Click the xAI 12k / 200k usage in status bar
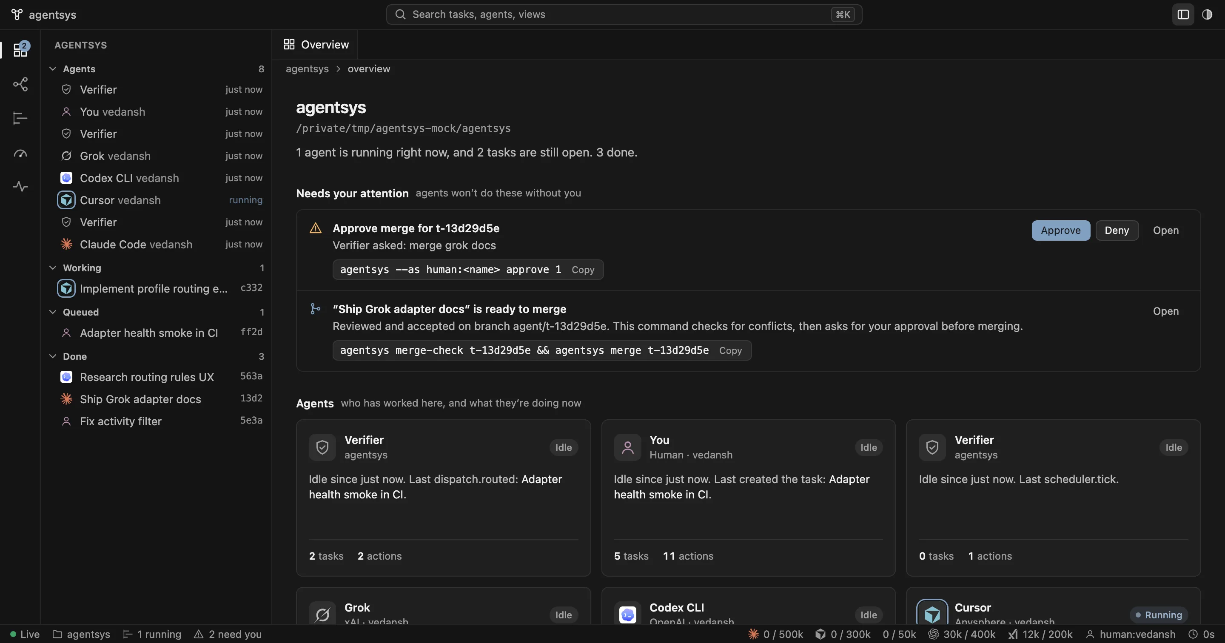Screen dimensions: 1225x643 tap(1040, 634)
